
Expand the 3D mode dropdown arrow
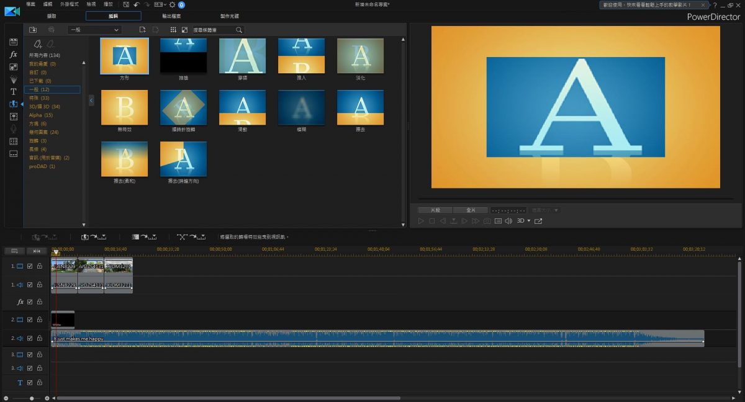(x=528, y=221)
